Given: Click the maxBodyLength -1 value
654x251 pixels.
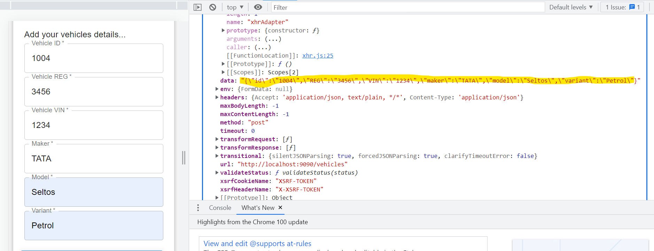Looking at the screenshot, I should pyautogui.click(x=275, y=106).
